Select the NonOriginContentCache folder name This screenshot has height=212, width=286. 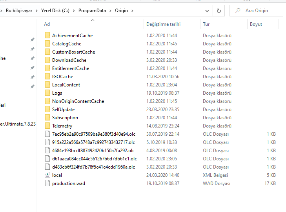click(78, 101)
